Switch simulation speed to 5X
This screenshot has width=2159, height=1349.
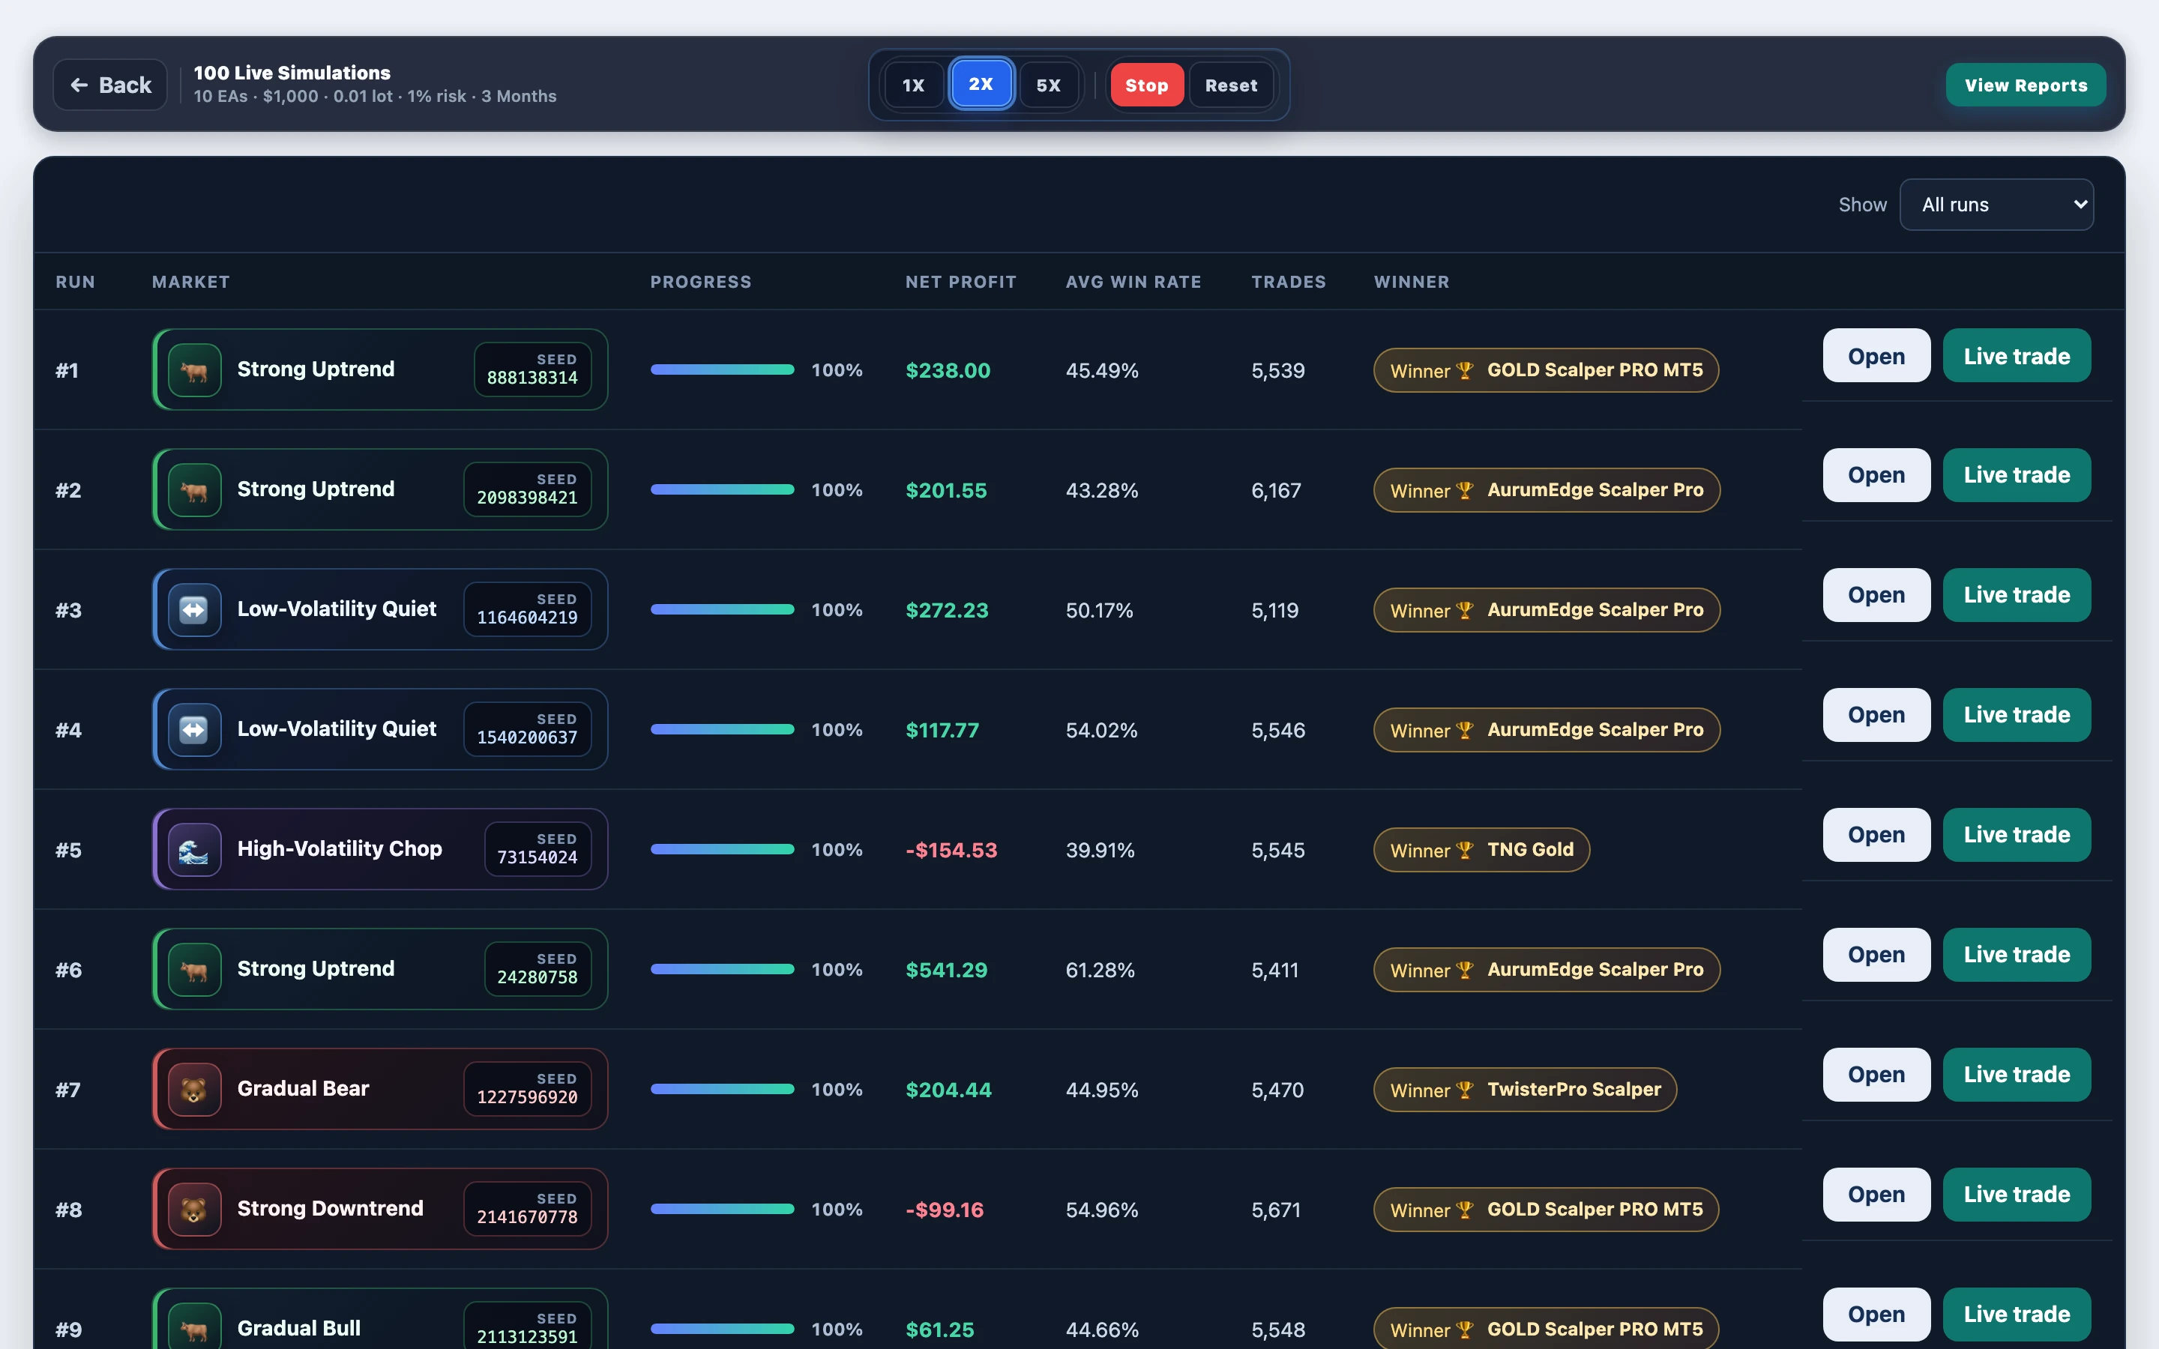pos(1050,85)
